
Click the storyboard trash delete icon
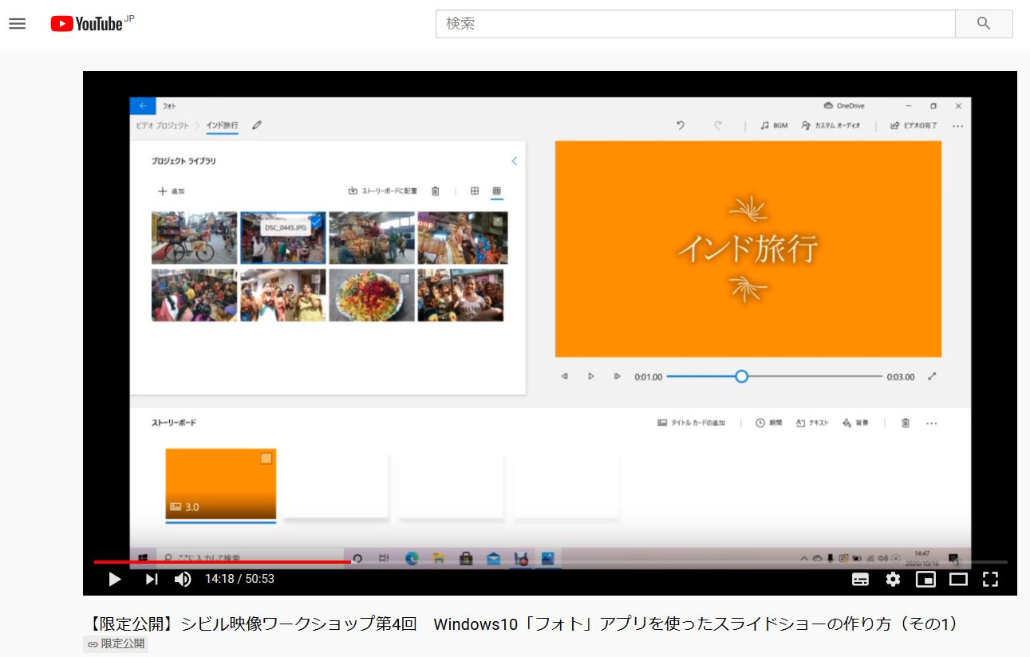tap(906, 423)
